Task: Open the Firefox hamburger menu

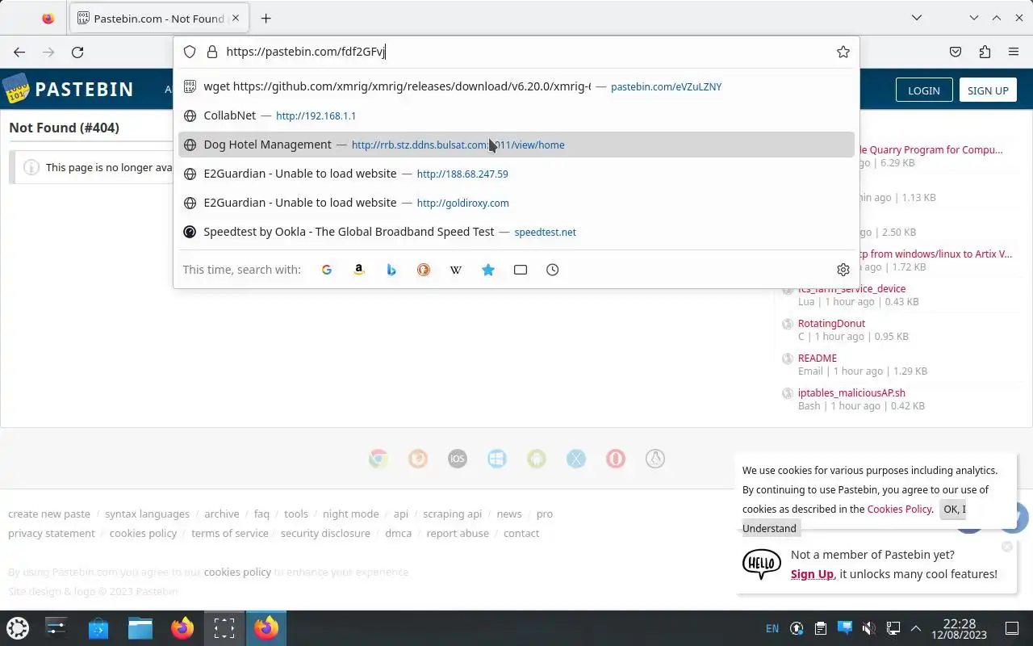Action: pyautogui.click(x=1014, y=52)
